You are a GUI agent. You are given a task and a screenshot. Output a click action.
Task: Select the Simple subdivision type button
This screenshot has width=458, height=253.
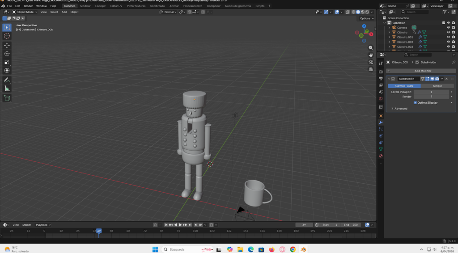pyautogui.click(x=437, y=86)
